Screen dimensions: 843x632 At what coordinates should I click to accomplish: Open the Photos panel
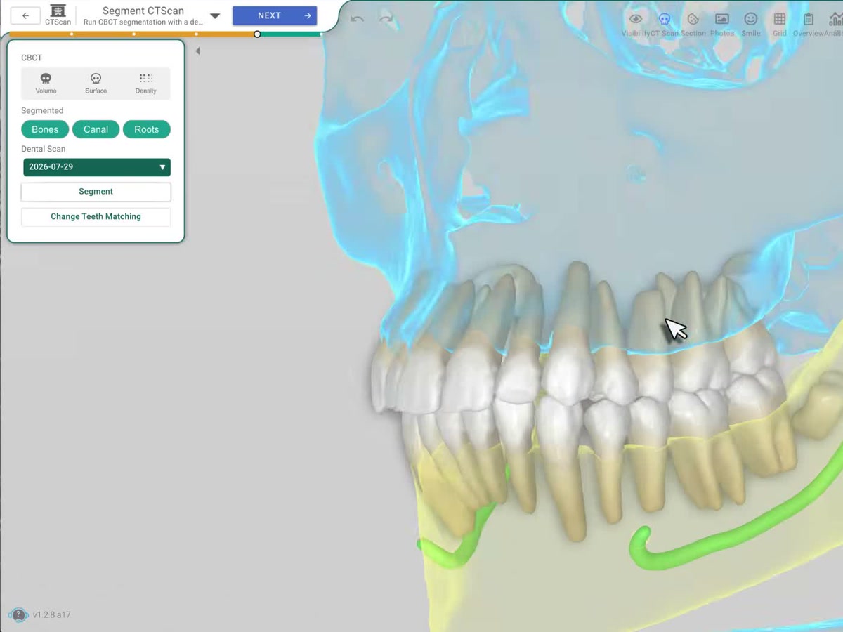[721, 24]
